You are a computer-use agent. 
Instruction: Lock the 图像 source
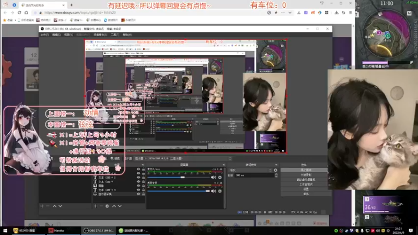pyautogui.click(x=143, y=186)
